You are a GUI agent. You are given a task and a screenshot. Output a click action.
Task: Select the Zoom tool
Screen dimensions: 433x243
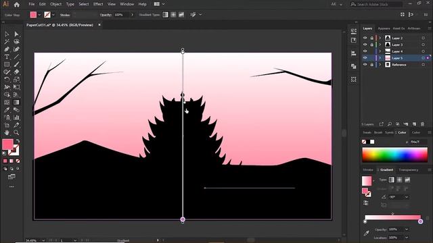tap(16, 132)
